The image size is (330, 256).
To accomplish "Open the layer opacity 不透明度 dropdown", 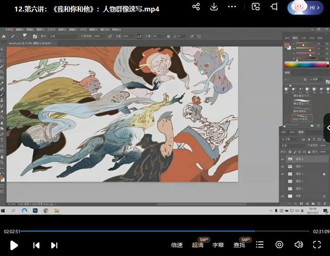I will (x=323, y=145).
